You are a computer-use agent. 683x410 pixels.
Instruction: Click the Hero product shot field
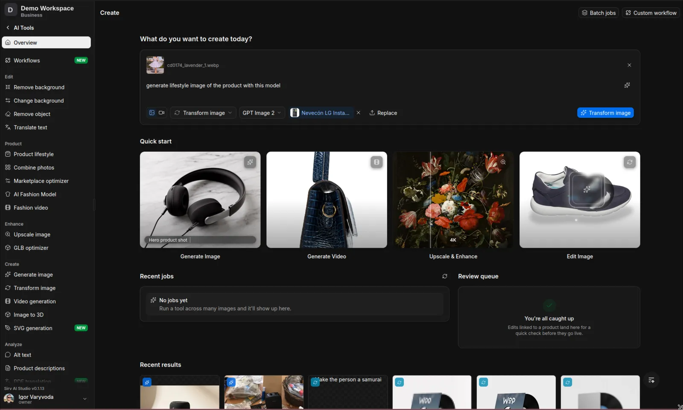200,240
